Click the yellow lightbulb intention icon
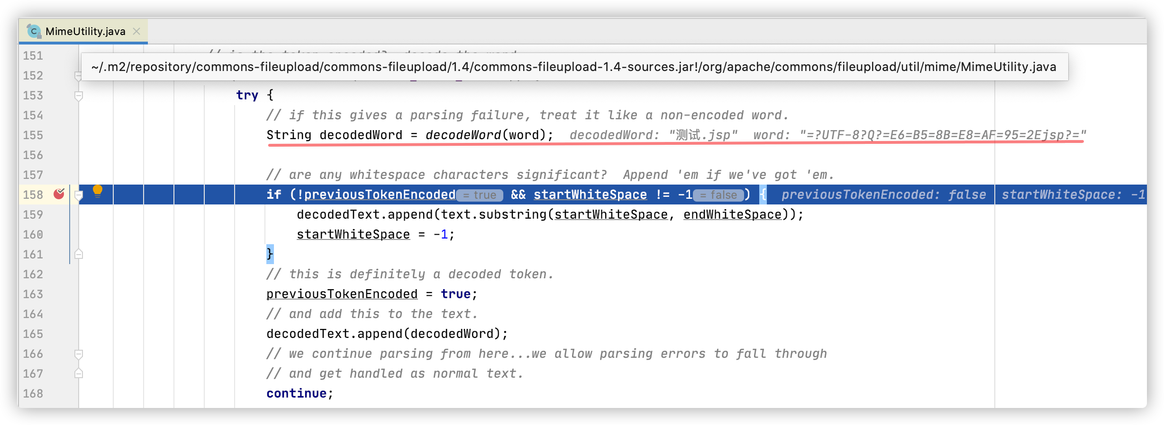This screenshot has width=1164, height=425. pos(98,191)
